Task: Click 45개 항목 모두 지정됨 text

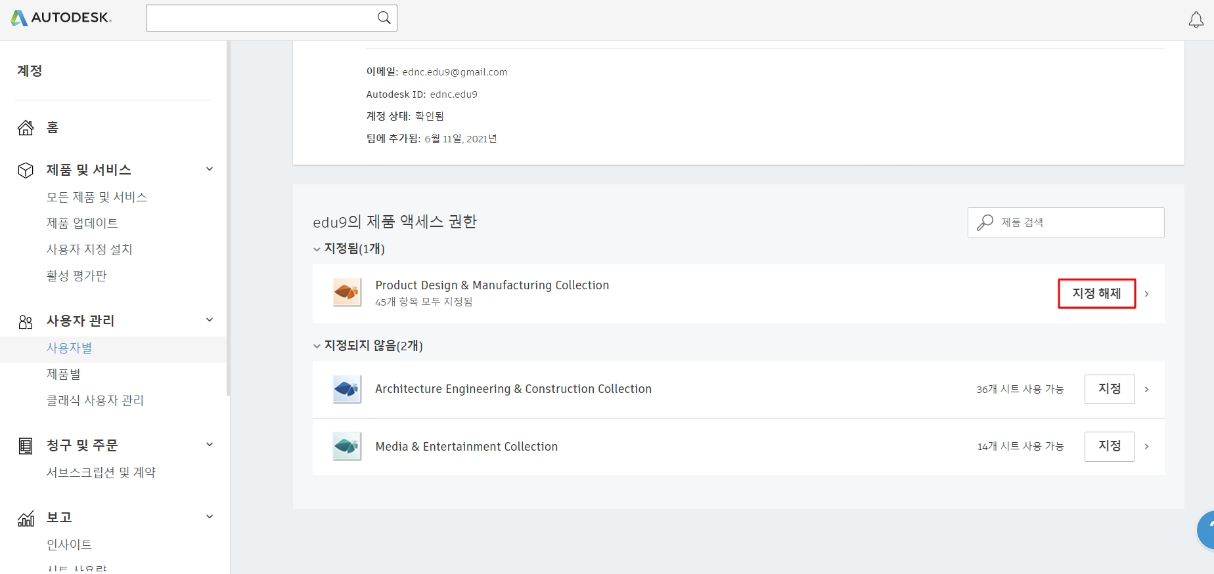Action: pos(424,302)
